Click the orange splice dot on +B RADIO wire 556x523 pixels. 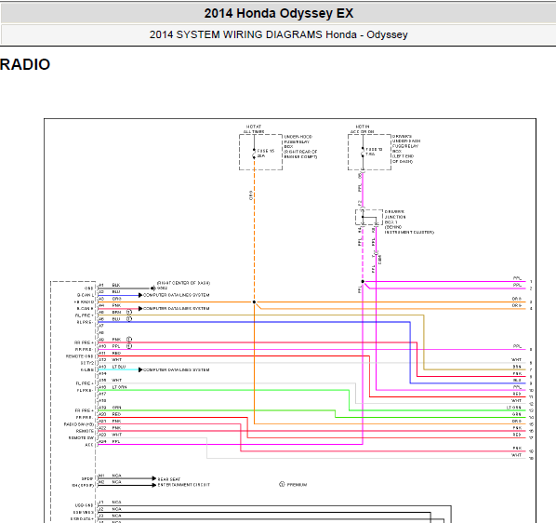coord(254,302)
